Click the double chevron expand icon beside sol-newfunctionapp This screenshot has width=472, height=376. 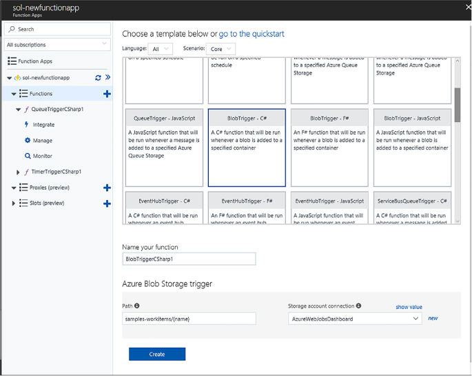[107, 77]
